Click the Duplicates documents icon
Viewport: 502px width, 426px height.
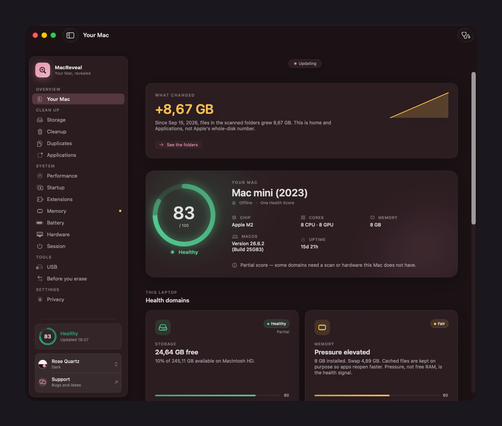(40, 144)
